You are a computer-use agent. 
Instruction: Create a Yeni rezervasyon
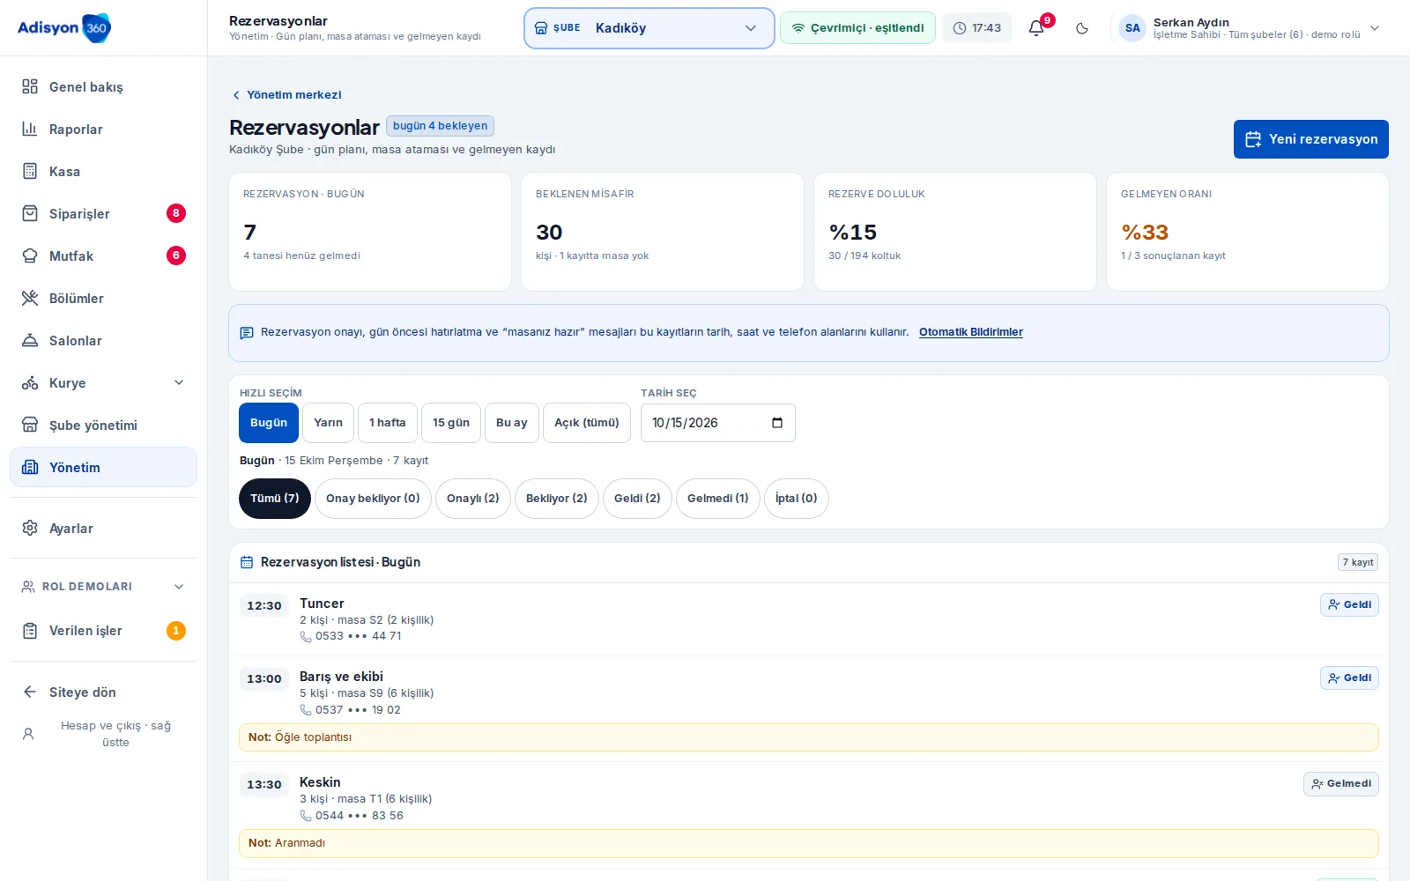[x=1310, y=139]
